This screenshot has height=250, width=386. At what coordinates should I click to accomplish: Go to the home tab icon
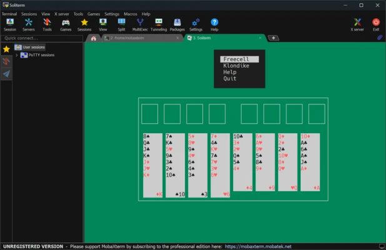93,38
